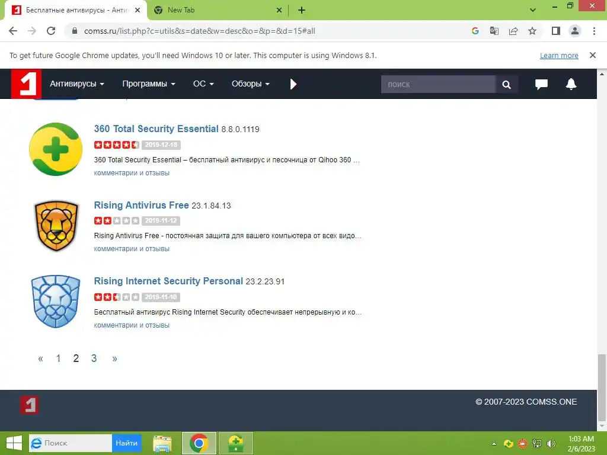Viewport: 607px width, 455px height.
Task: Open комментарии и отзывы under Rising Internet Security
Action: [x=132, y=325]
